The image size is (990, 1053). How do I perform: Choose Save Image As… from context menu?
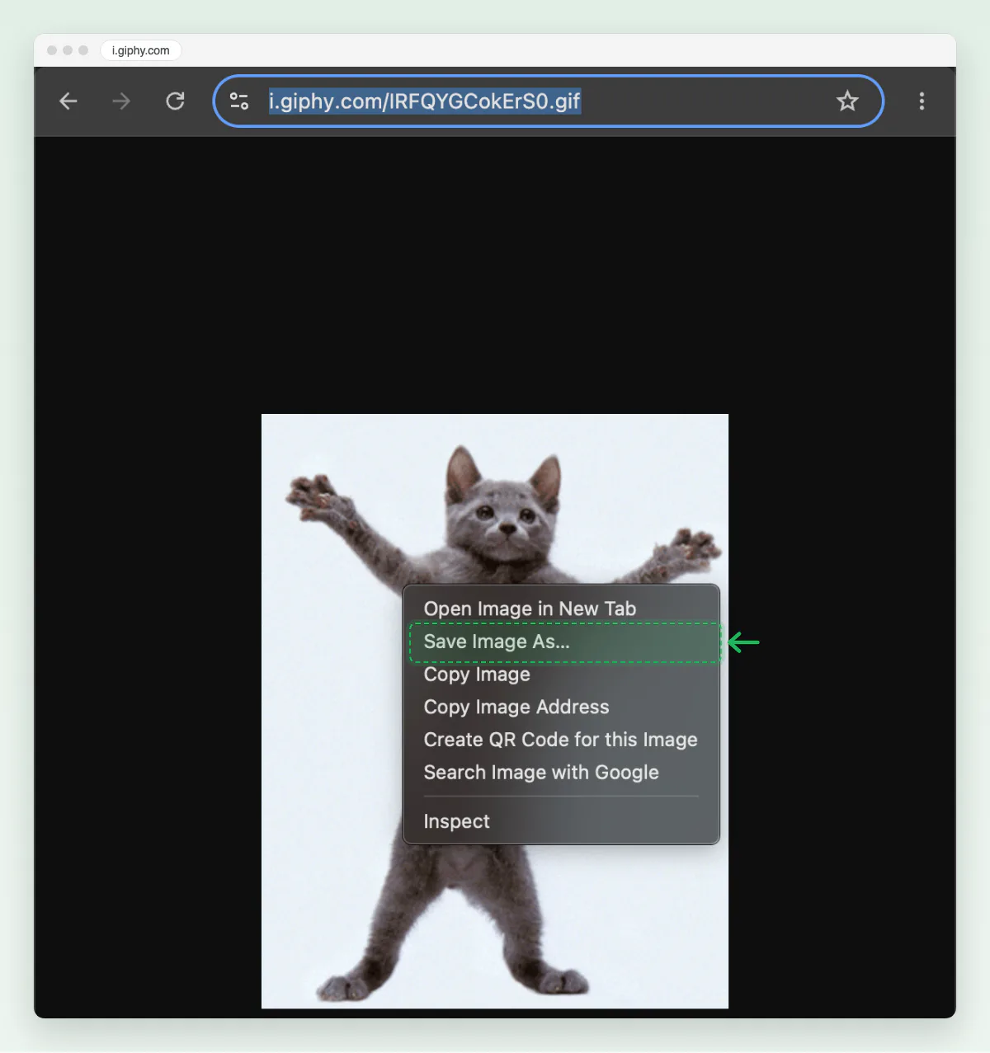tap(561, 642)
